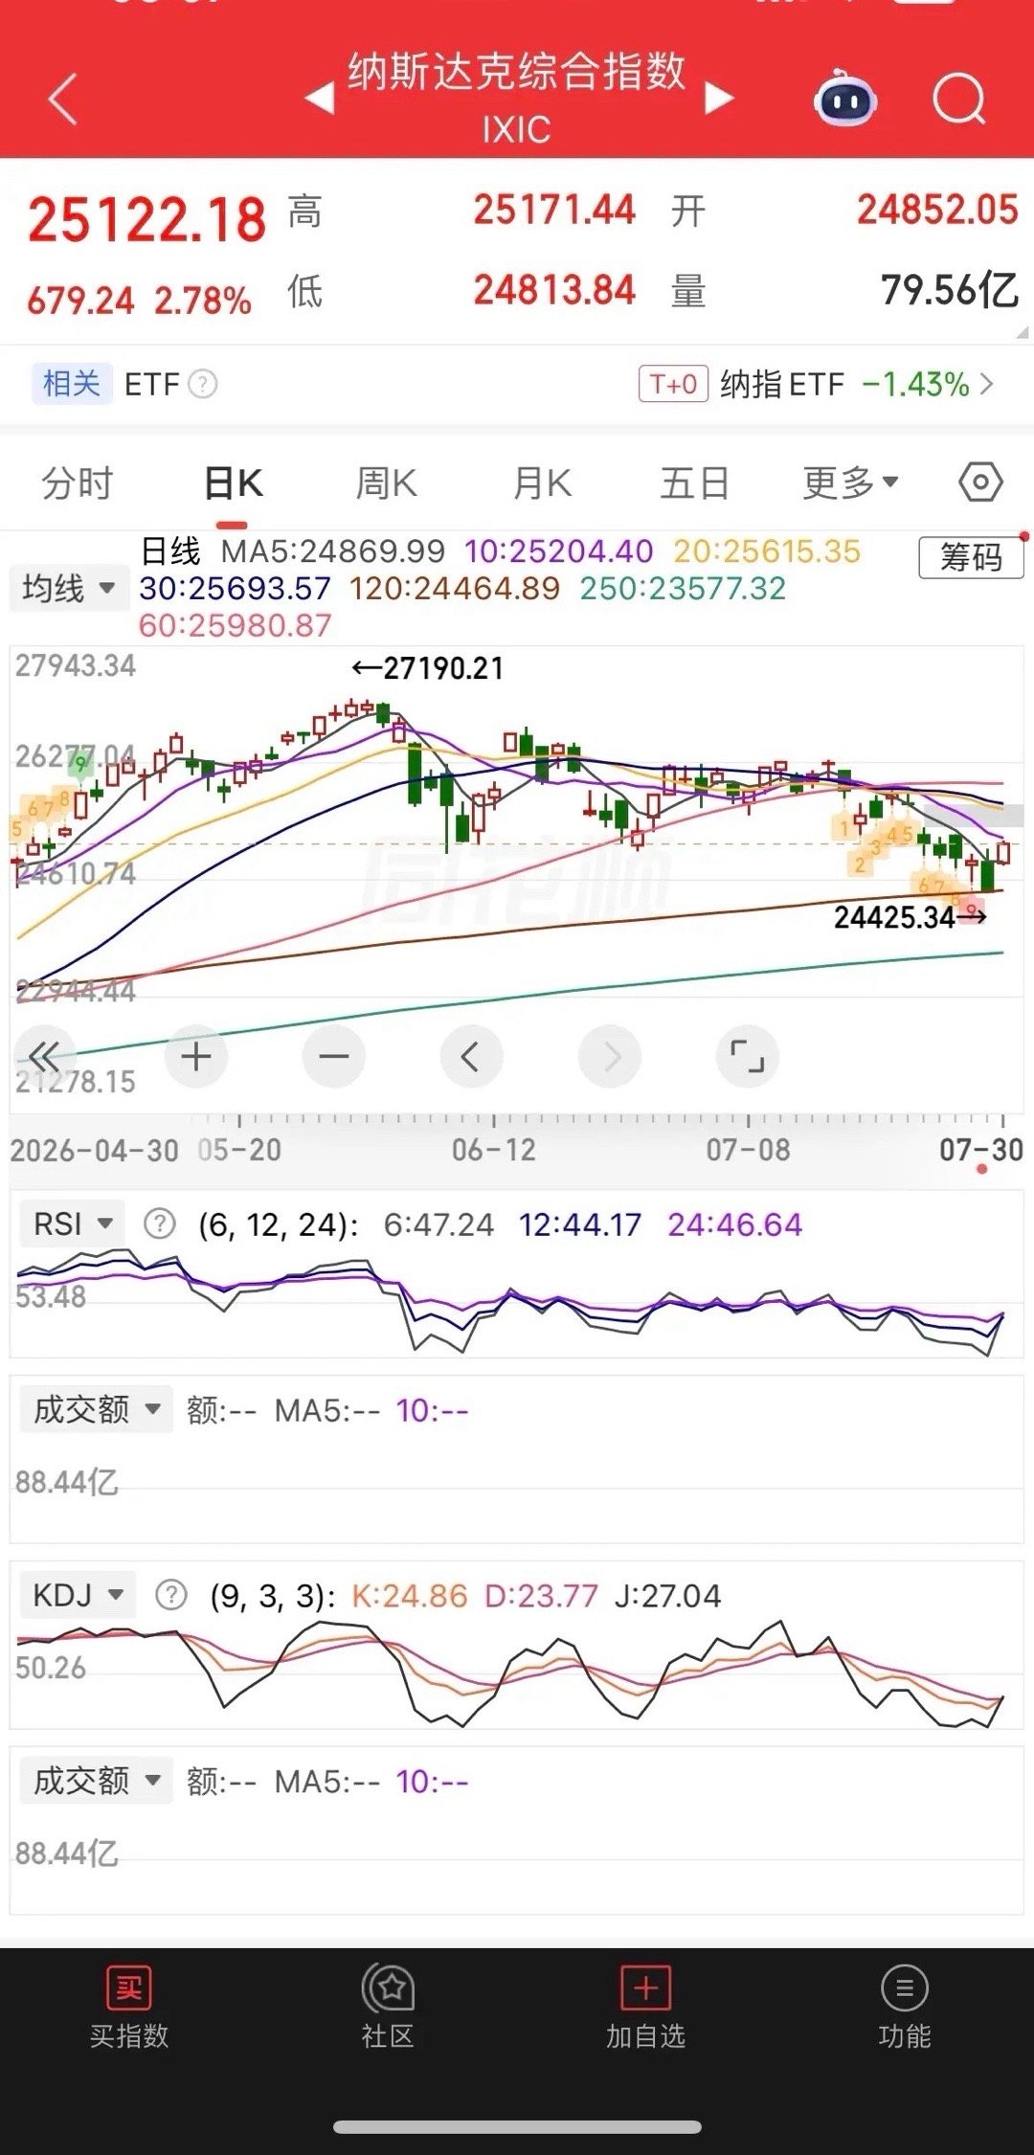This screenshot has width=1034, height=2155.
Task: Tap T+0 tag
Action: point(673,384)
